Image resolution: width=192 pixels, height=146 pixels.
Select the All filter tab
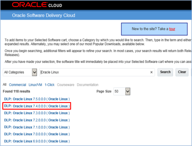point(5,84)
